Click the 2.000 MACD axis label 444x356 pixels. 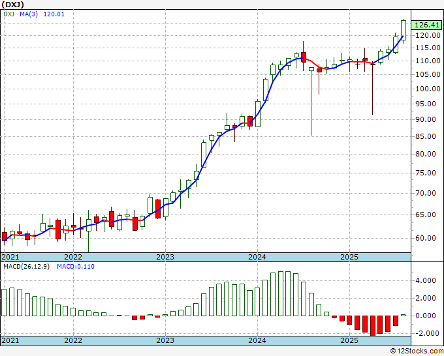pos(426,298)
